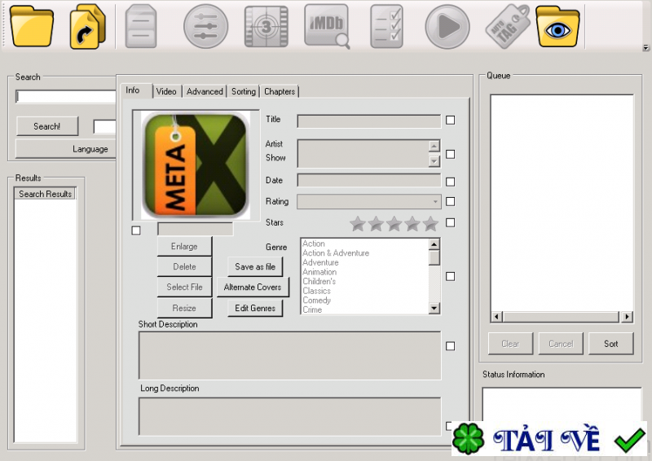
Task: Select Action in Genre list
Action: pos(314,244)
